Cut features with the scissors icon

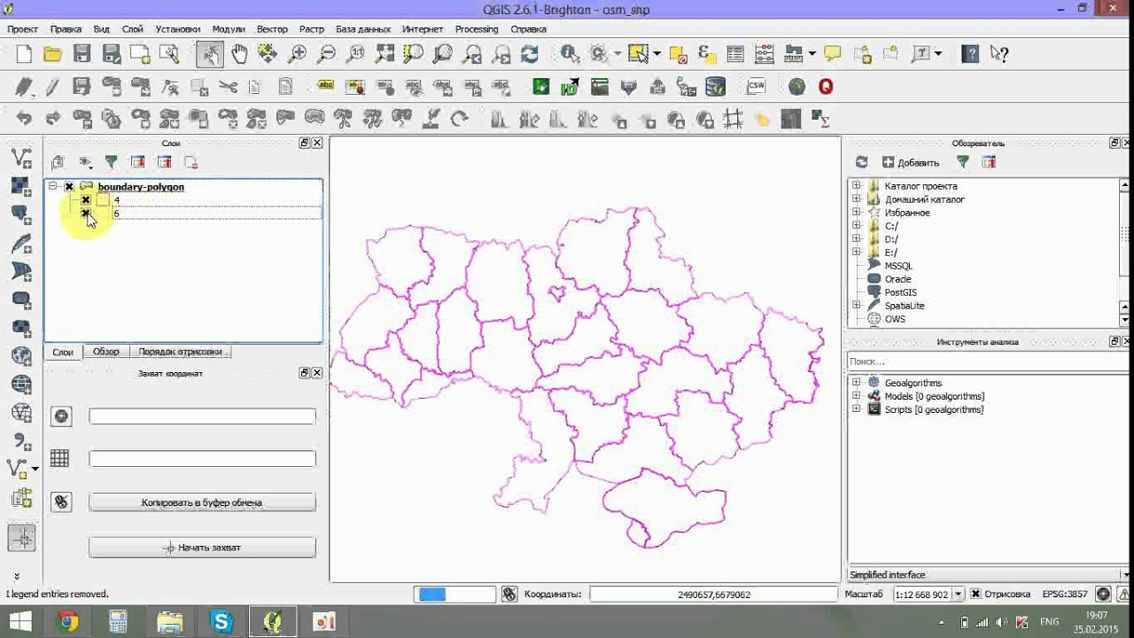pos(229,87)
